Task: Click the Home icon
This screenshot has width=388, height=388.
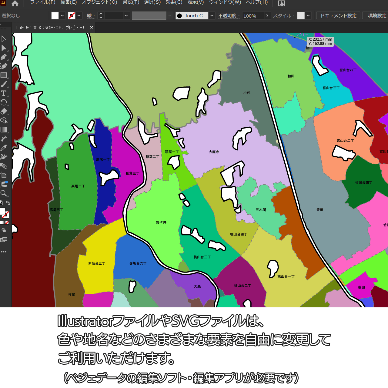Action: 15,4
